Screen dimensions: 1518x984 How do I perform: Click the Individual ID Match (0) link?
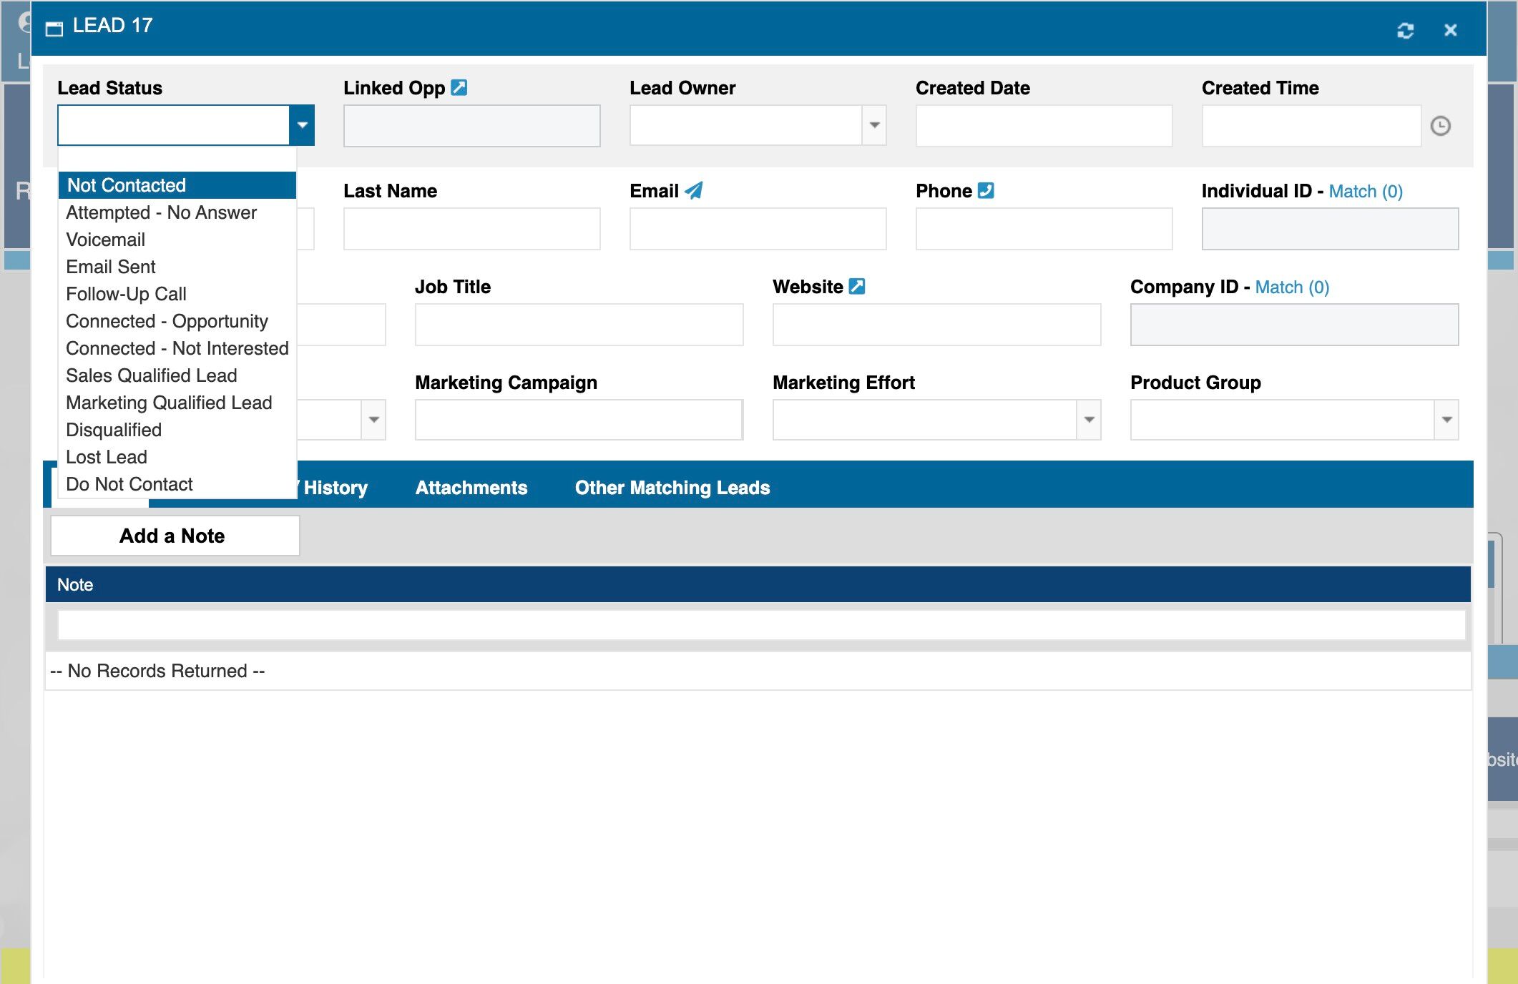[x=1365, y=192]
